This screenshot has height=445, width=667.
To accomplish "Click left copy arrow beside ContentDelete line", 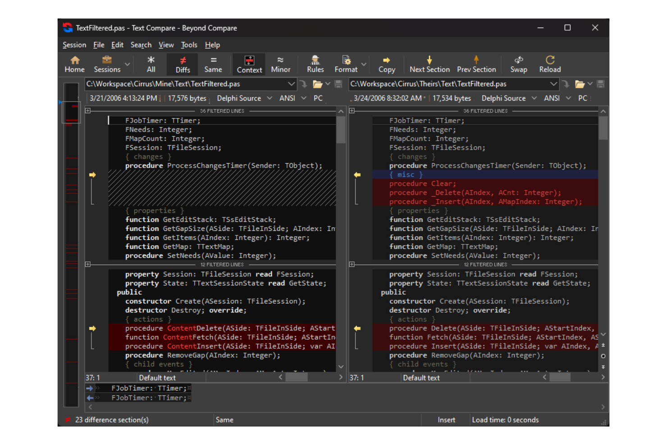I will 92,328.
